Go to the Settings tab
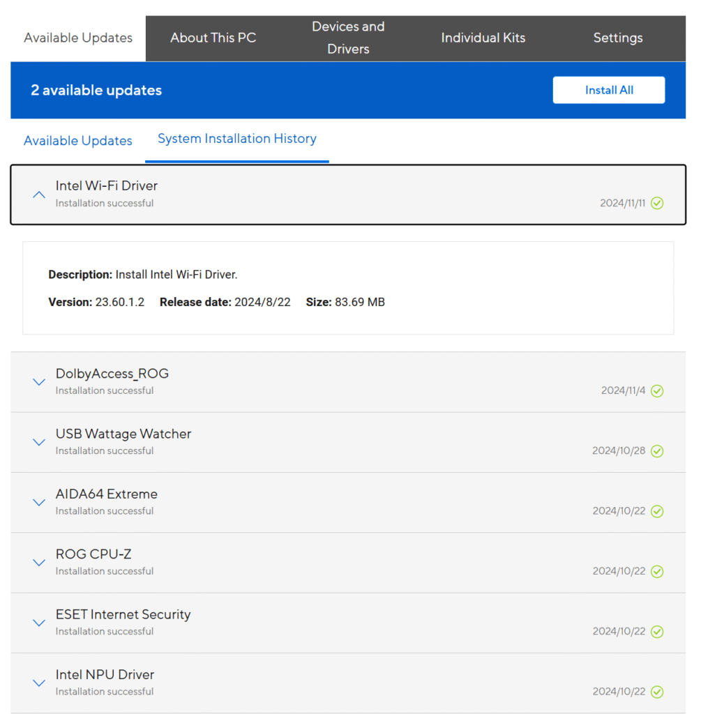 pos(617,38)
